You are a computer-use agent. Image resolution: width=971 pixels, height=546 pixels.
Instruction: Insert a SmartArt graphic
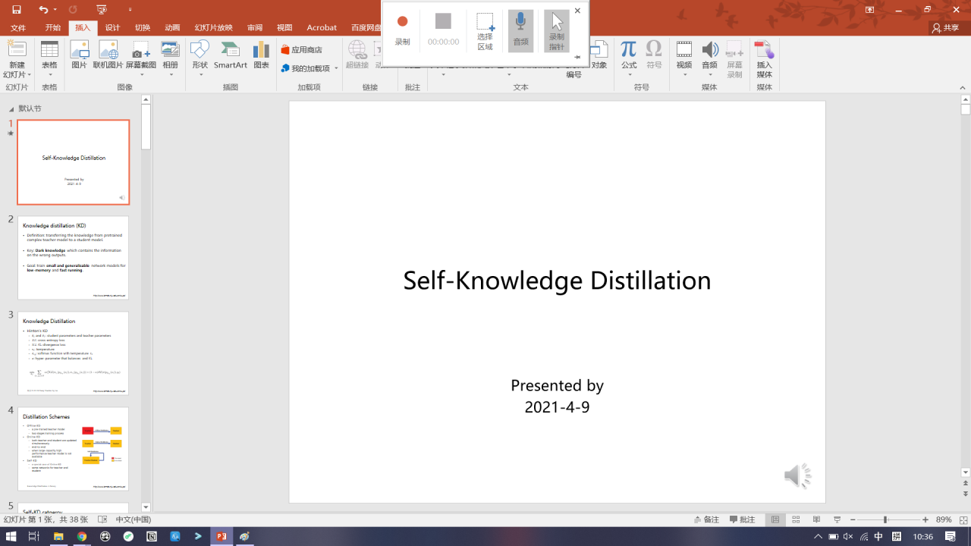pos(231,55)
